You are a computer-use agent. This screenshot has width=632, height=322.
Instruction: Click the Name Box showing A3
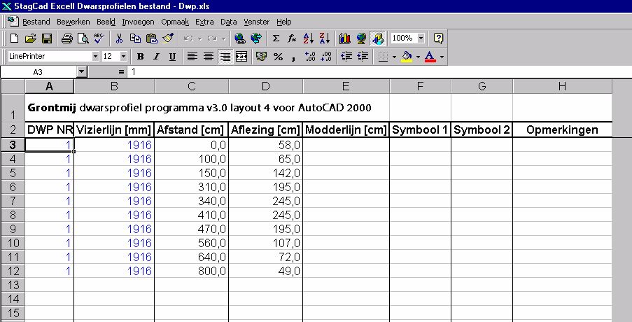(38, 72)
